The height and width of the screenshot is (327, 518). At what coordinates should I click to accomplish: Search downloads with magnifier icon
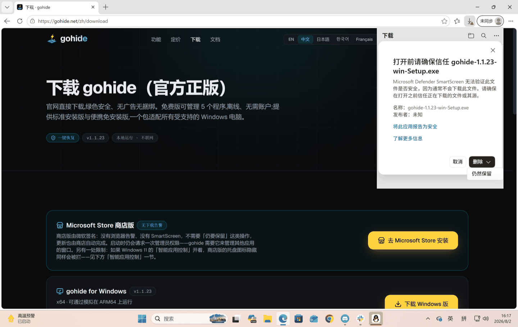tap(484, 36)
